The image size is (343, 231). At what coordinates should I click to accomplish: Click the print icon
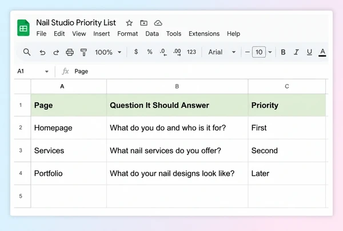click(70, 52)
